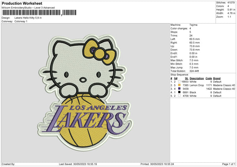Image resolution: width=237 pixels, height=167 pixels.
Task: Select the white swatch in stop row 1
Action: (179, 82)
